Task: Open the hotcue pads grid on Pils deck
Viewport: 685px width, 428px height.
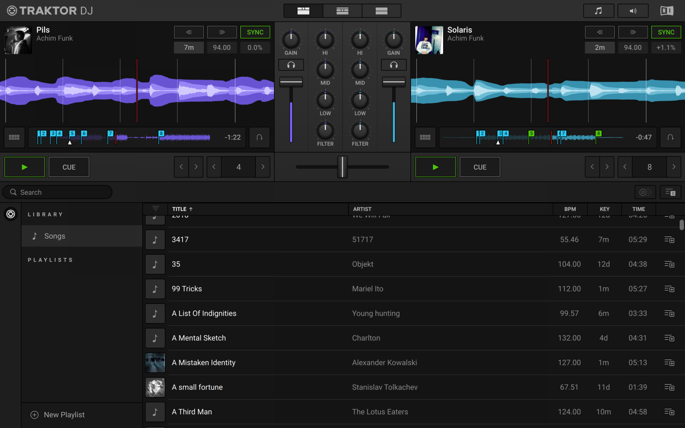Action: [14, 137]
